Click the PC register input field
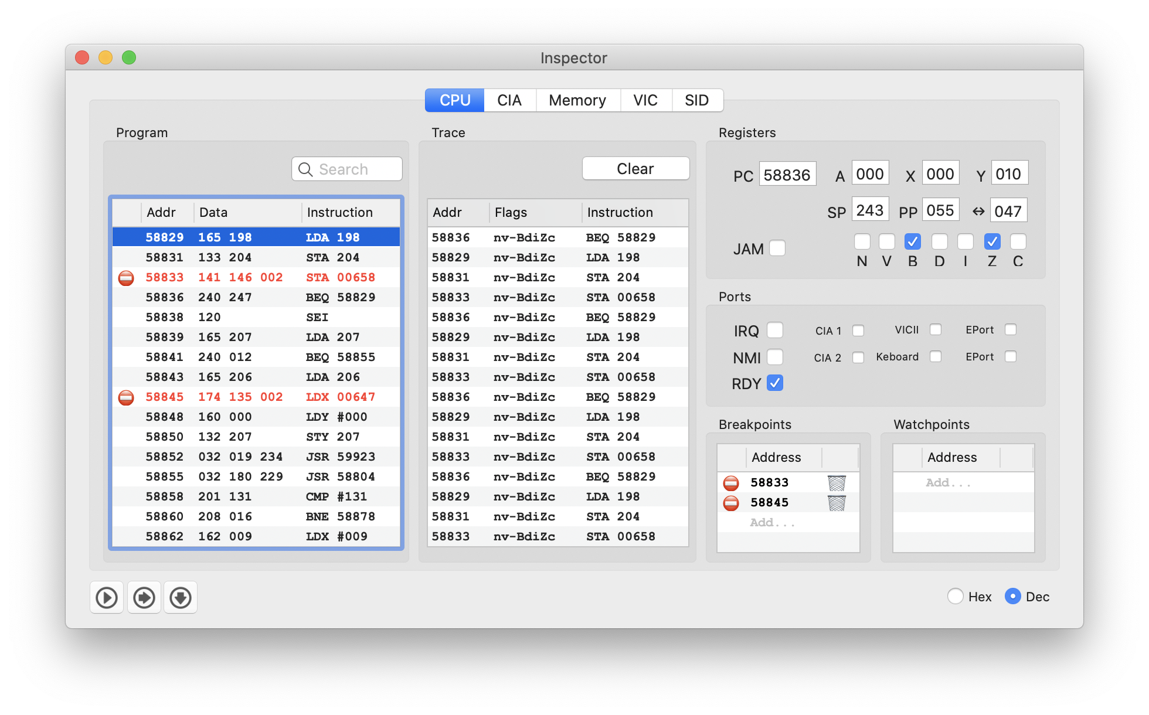This screenshot has height=715, width=1149. (787, 173)
